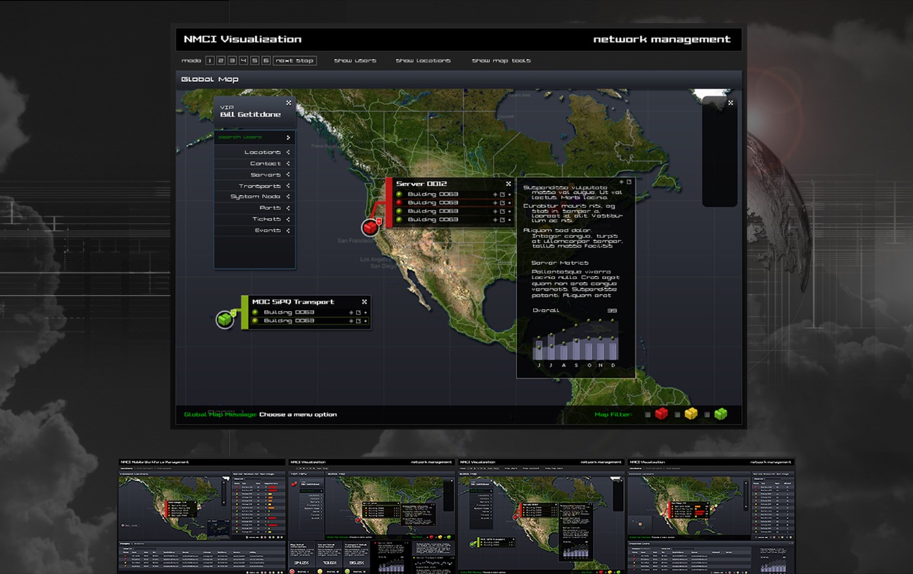
Task: Toggle the red map filter checkbox
Action: pyautogui.click(x=648, y=415)
